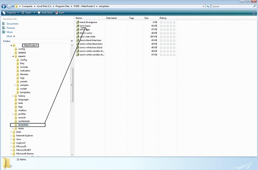This screenshot has width=258, height=170.
Task: Select the 'macd divergence' template file icon
Action: (77, 22)
